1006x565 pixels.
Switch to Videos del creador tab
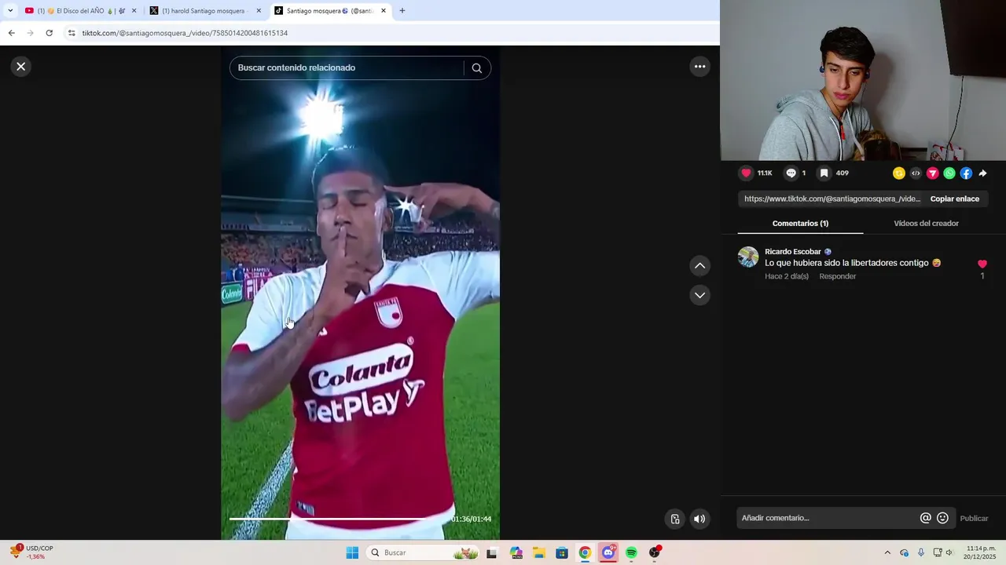click(x=926, y=224)
